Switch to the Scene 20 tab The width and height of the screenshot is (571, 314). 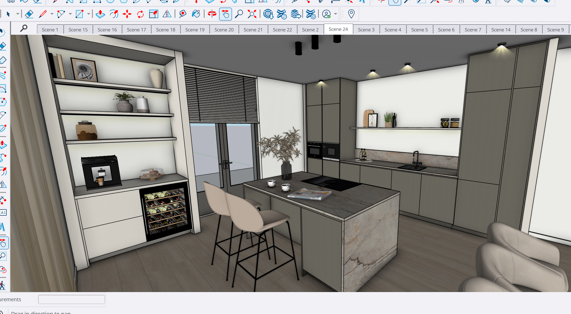pyautogui.click(x=224, y=30)
